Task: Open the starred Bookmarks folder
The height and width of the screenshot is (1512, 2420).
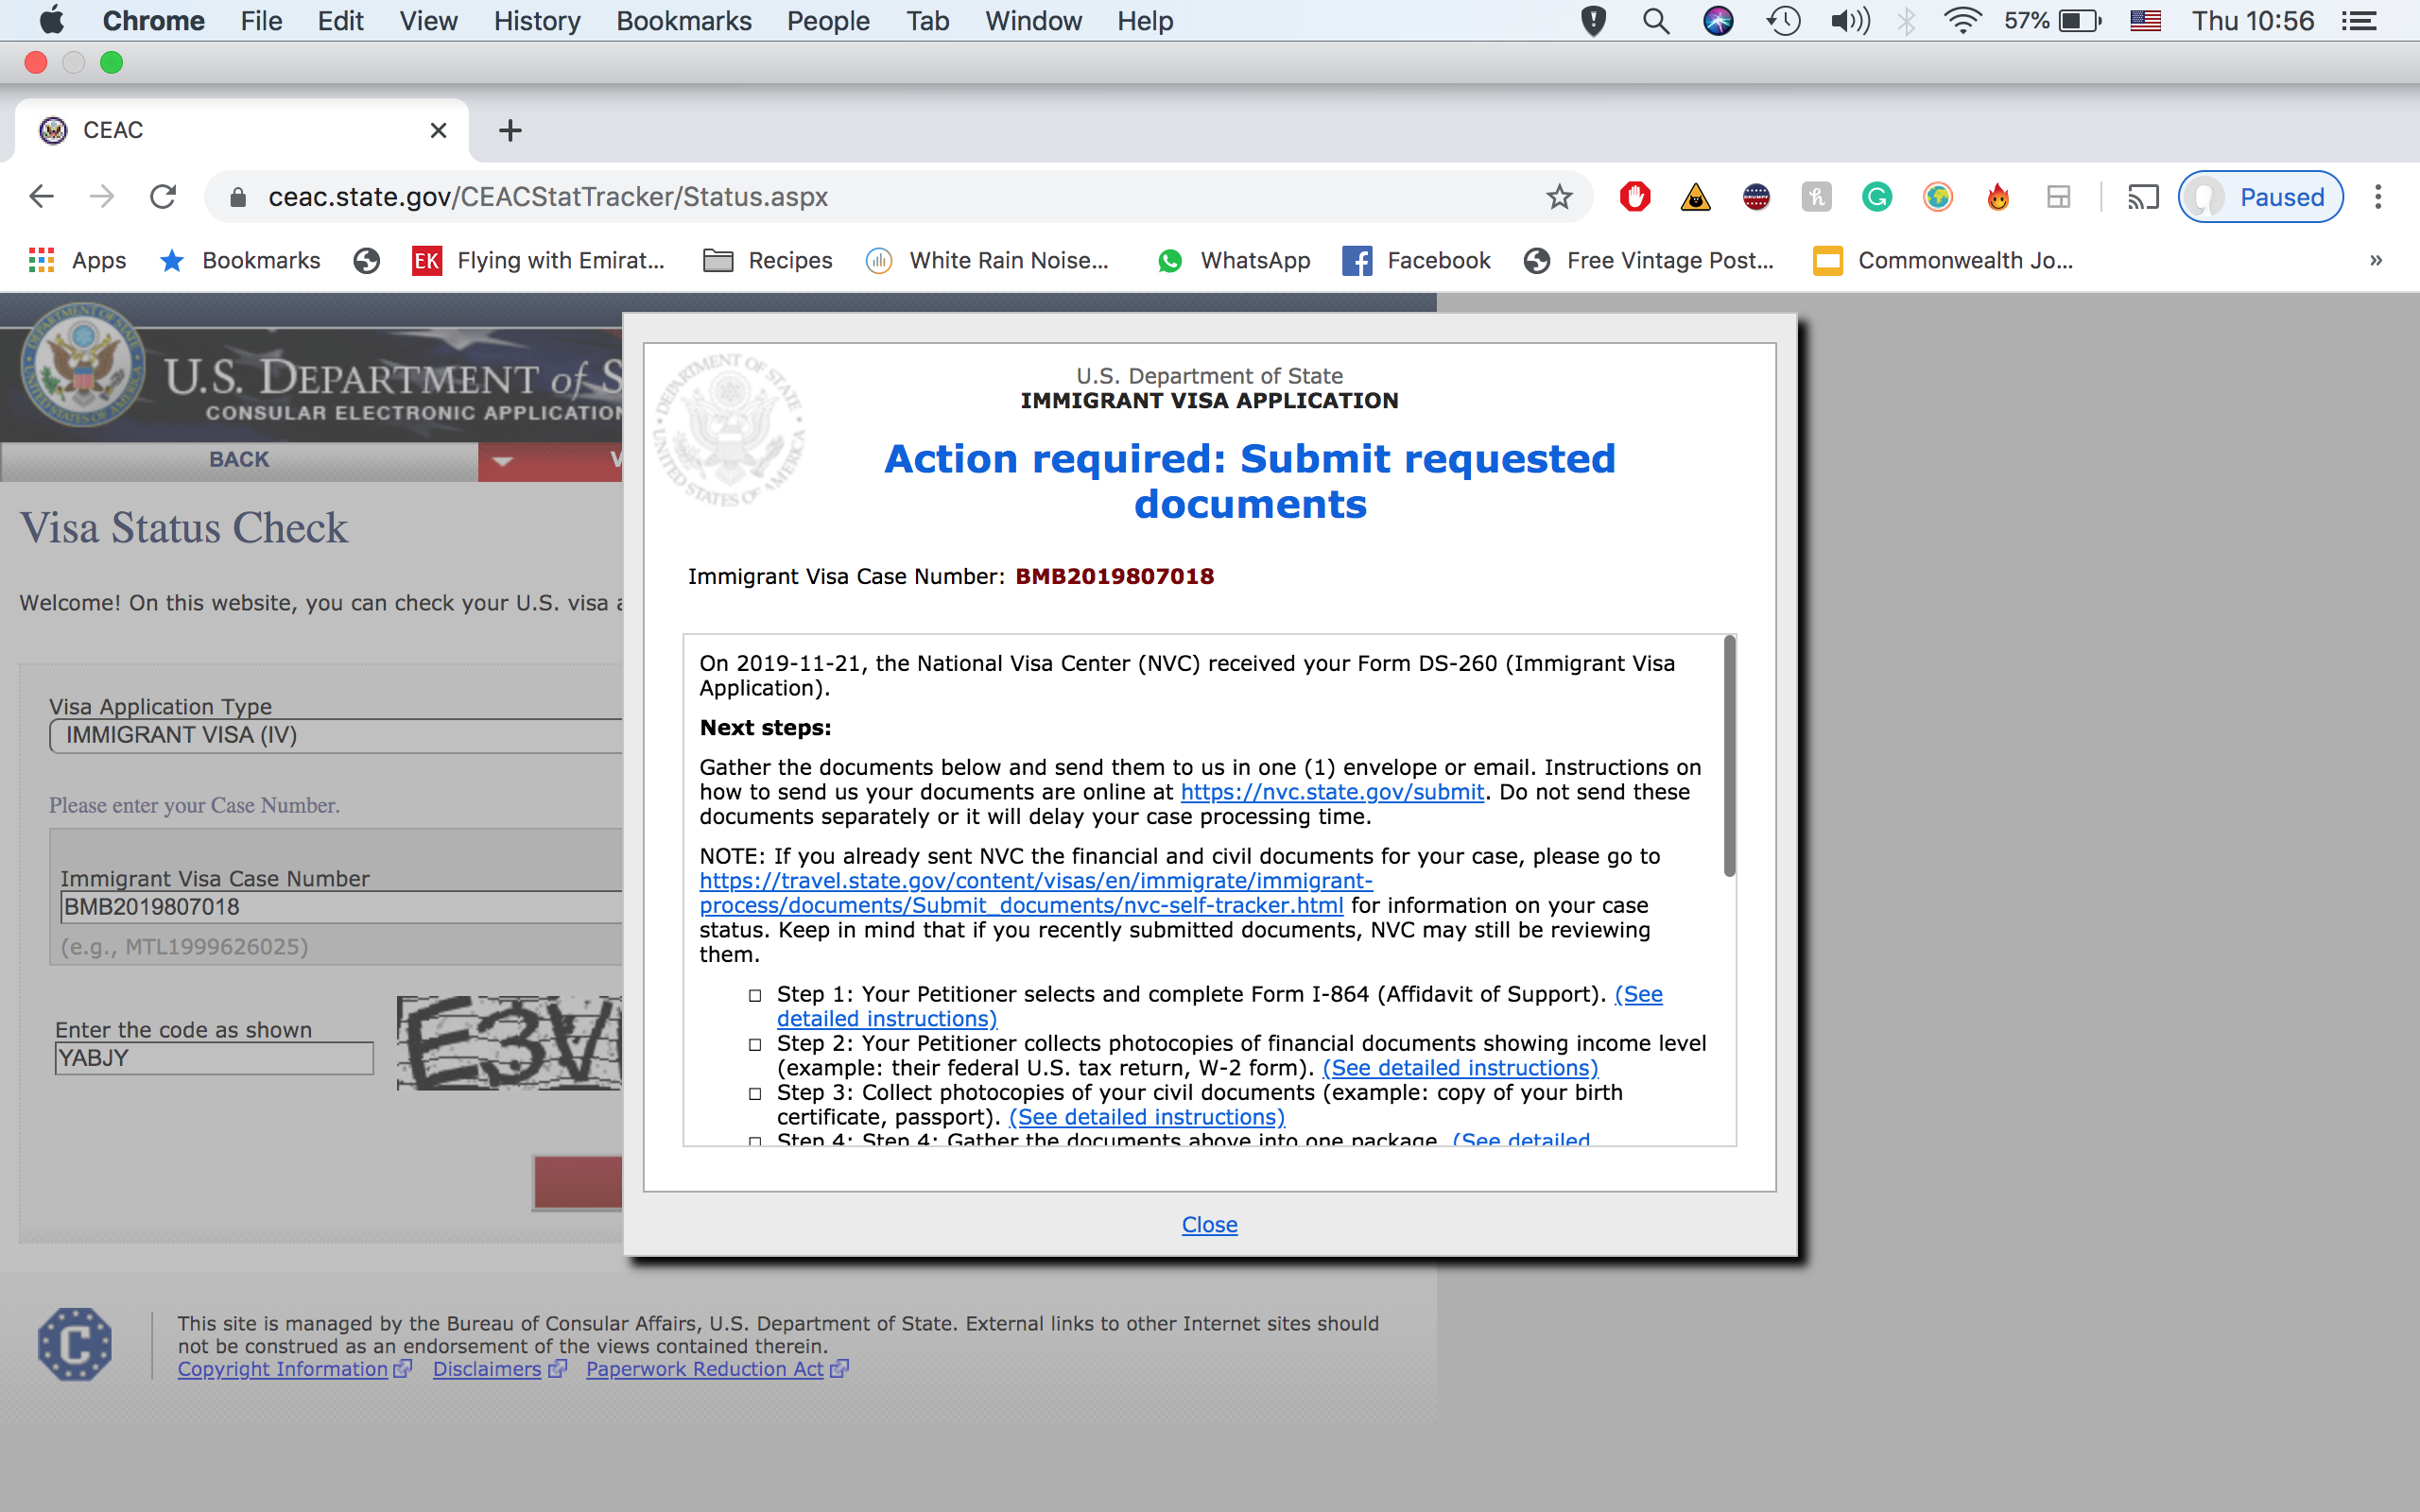Action: (x=240, y=261)
